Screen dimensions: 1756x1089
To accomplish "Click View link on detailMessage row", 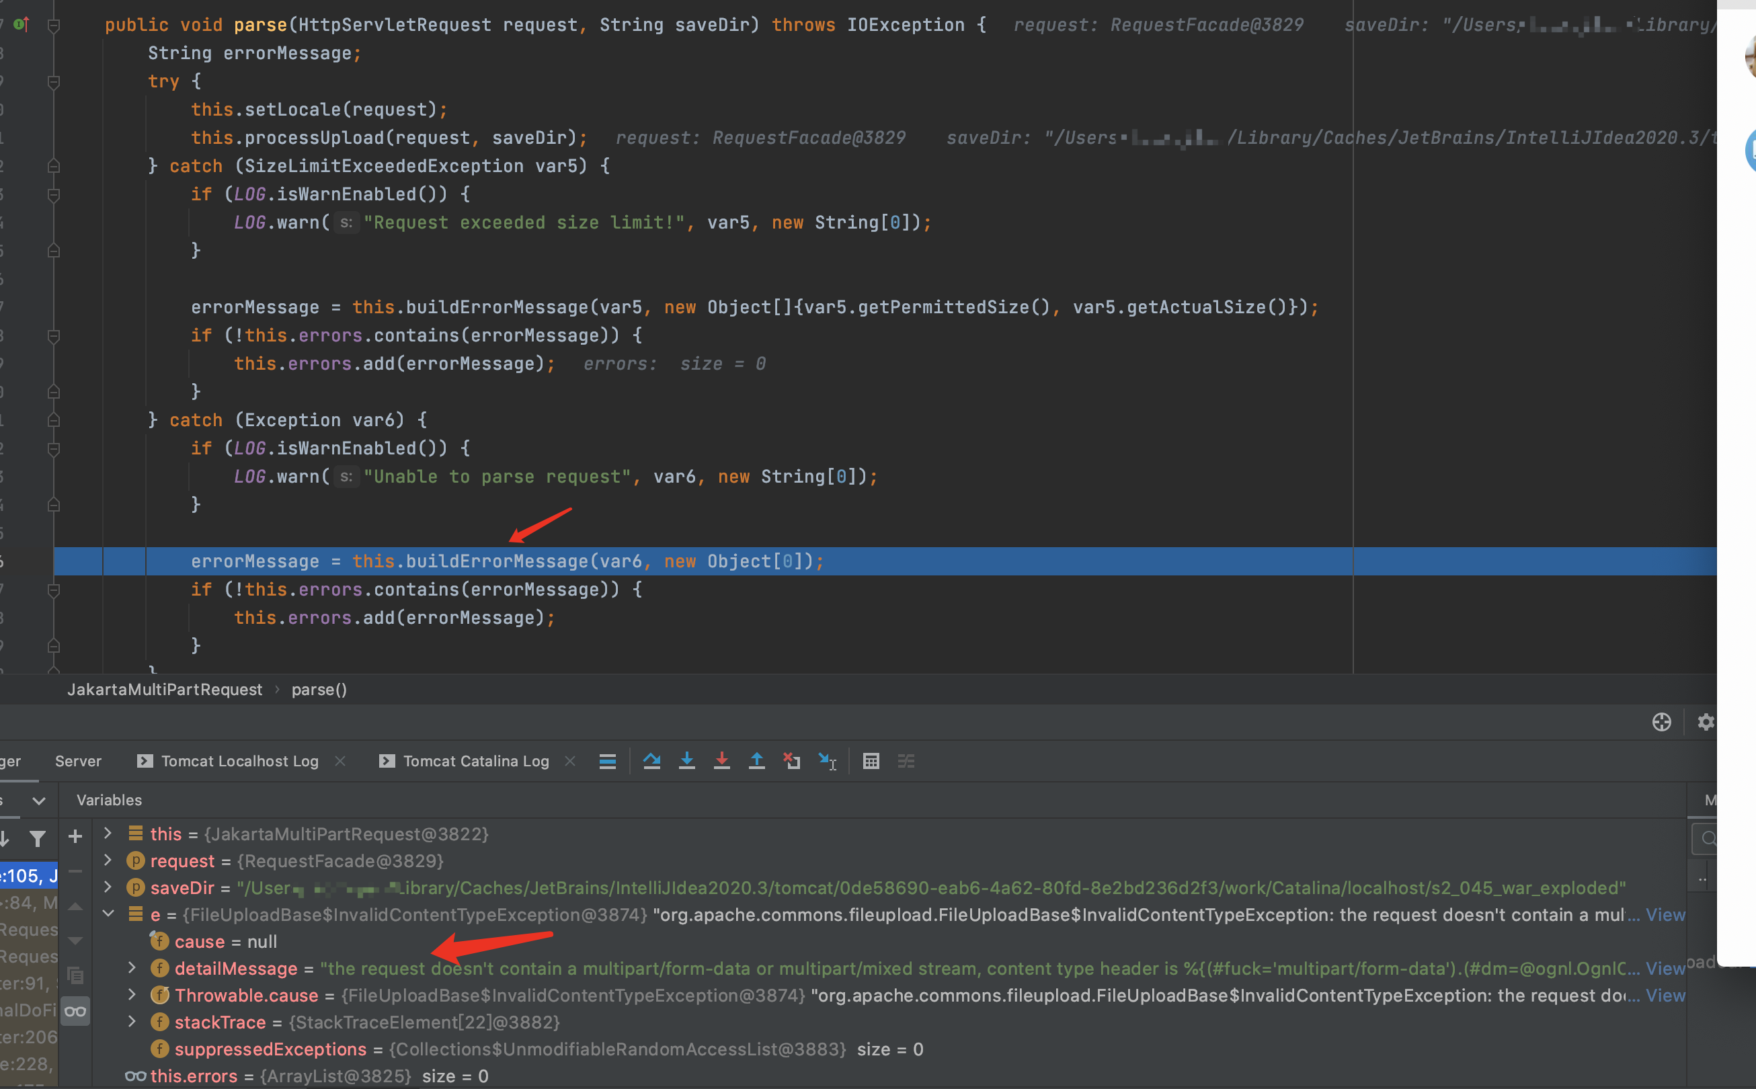I will pos(1665,969).
